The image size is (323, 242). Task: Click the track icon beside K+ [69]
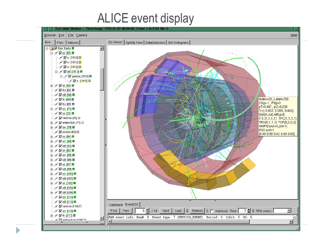tap(56, 104)
